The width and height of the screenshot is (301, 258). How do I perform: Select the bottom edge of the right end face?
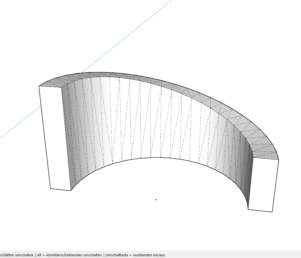[x=260, y=210]
